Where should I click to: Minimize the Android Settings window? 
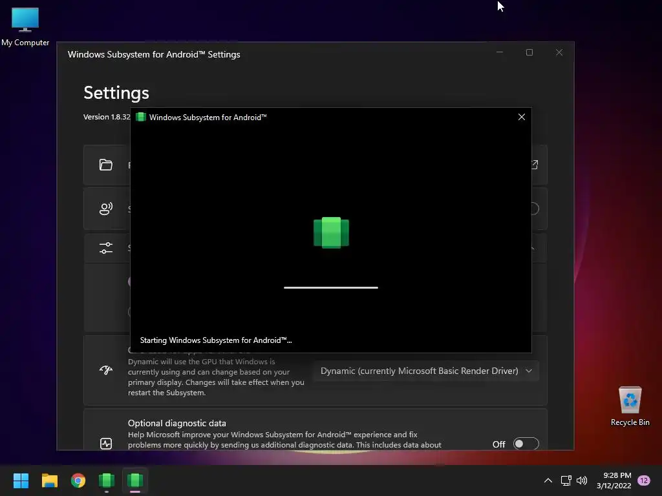pyautogui.click(x=500, y=52)
